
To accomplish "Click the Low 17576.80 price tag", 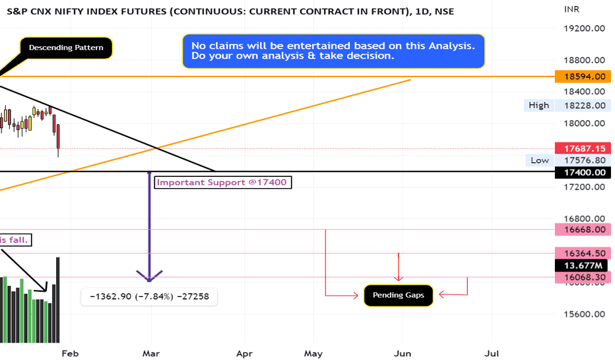I will coord(568,160).
